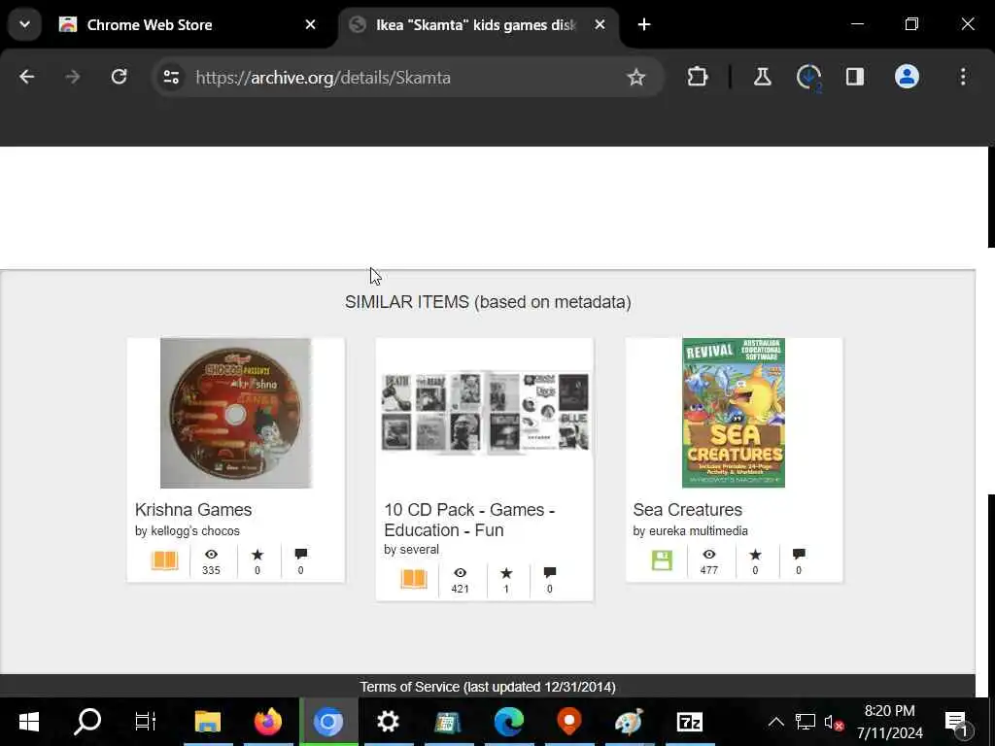This screenshot has width=995, height=746.
Task: Click SIMILAR ITEMS (based on metadata) heading
Action: [488, 302]
